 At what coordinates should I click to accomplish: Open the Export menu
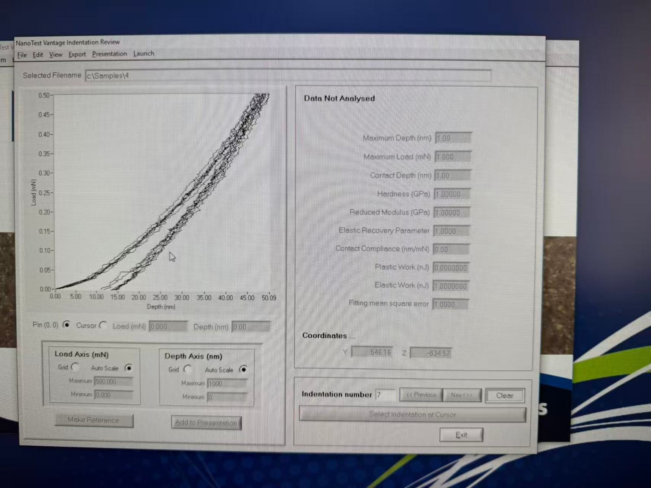click(77, 54)
